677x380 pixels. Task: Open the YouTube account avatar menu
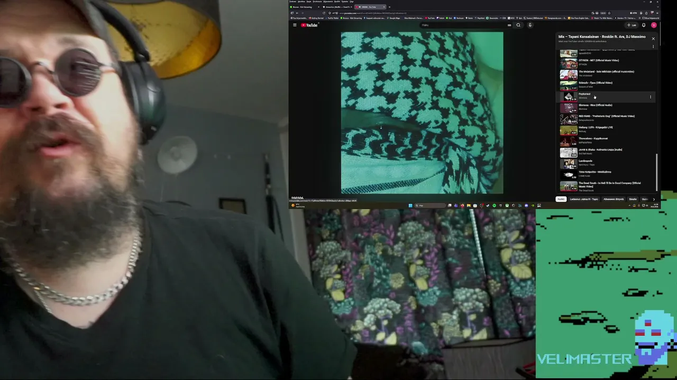coord(654,25)
